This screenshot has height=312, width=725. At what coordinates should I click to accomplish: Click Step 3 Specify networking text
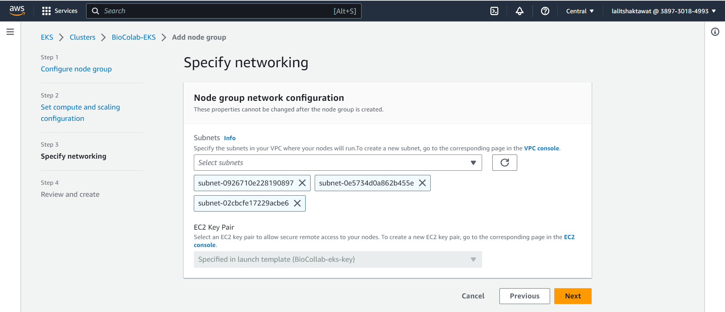tap(73, 156)
